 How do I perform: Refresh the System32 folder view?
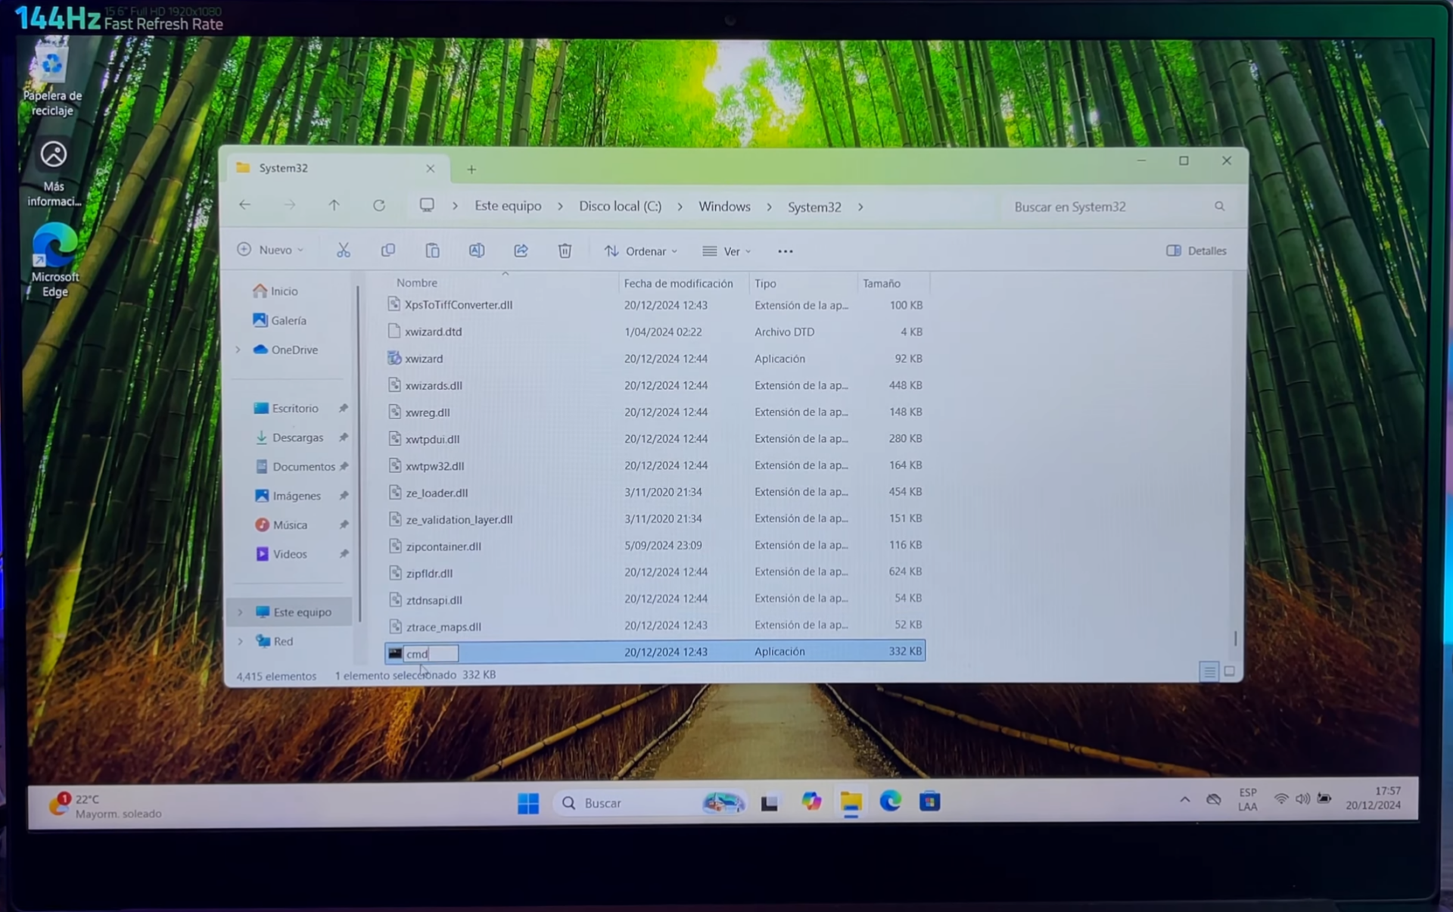point(379,205)
